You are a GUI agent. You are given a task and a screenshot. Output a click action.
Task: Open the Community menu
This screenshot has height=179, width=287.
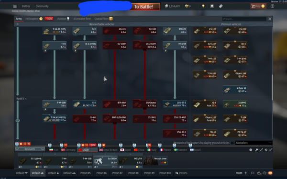pos(42,6)
